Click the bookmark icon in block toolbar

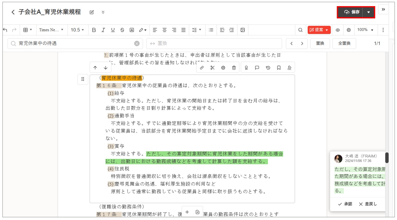(x=279, y=68)
